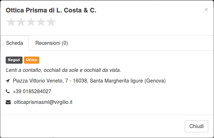Click the Chiudi button

point(197,126)
